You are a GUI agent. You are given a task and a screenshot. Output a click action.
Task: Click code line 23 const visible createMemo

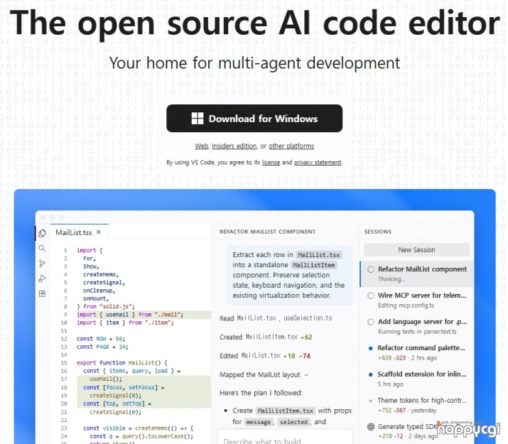[x=138, y=428]
